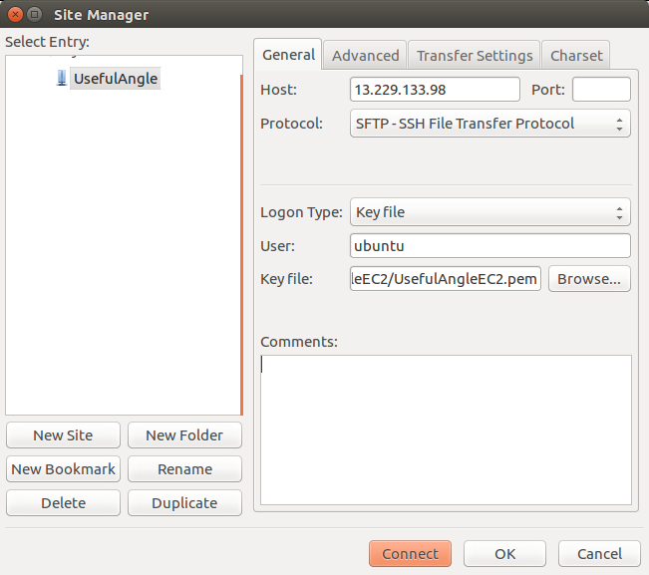Focus the Port input field
The width and height of the screenshot is (649, 575).
[x=600, y=90]
